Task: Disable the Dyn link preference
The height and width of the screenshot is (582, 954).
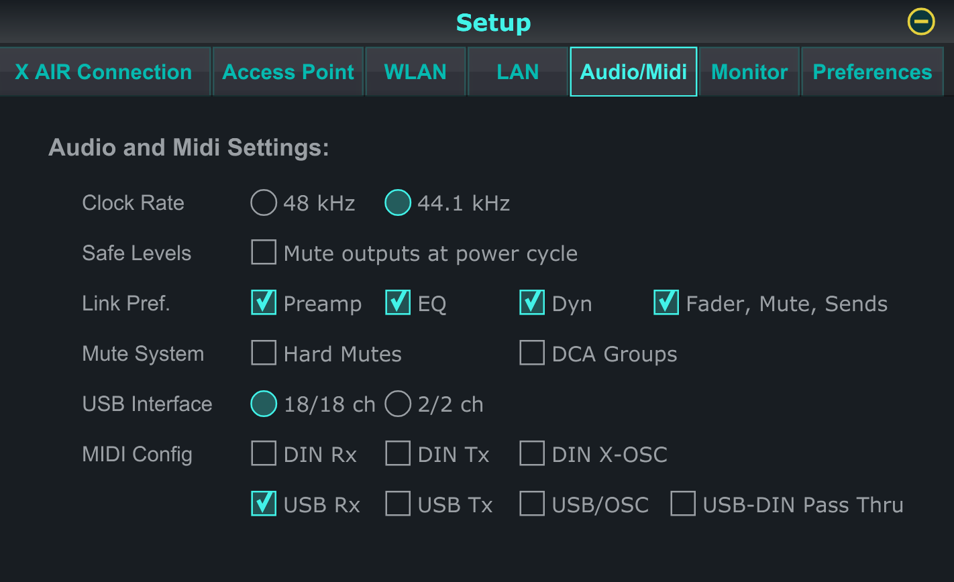Action: tap(532, 303)
